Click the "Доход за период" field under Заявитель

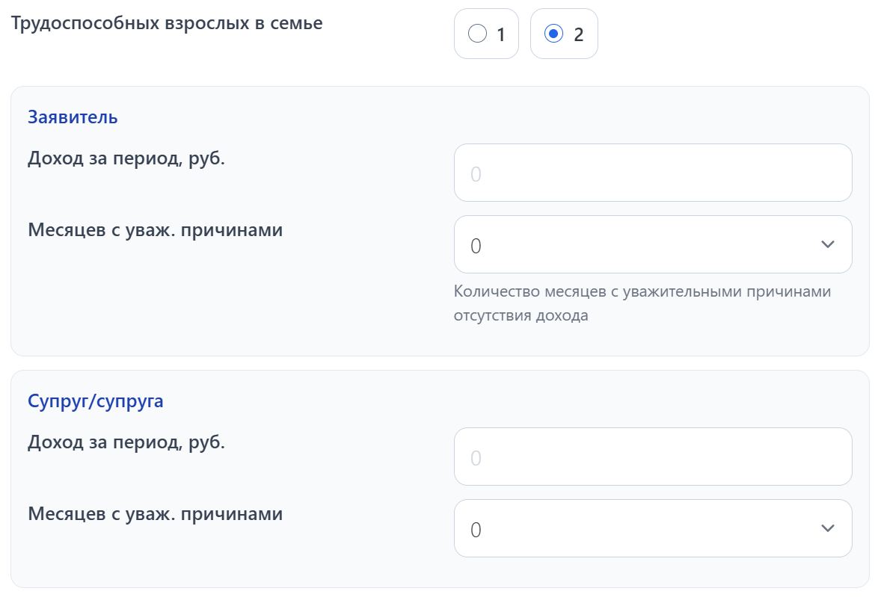[x=652, y=173]
